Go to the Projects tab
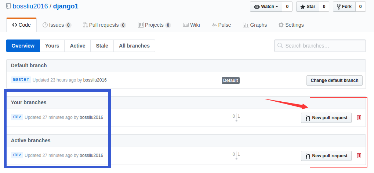The height and width of the screenshot is (173, 374). (154, 25)
